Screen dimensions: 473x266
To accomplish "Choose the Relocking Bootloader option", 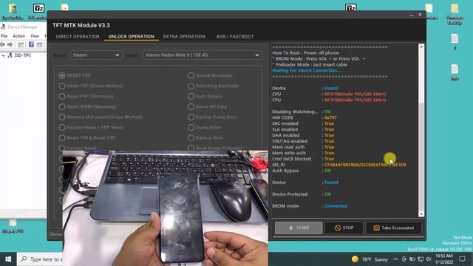I will tap(191, 86).
